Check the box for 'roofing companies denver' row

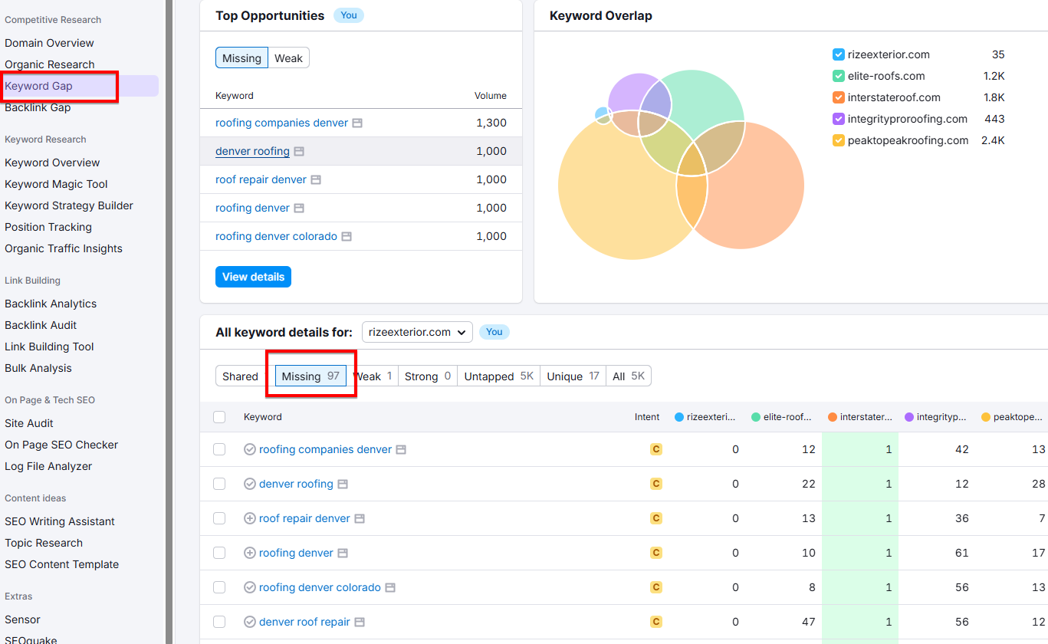pos(219,449)
